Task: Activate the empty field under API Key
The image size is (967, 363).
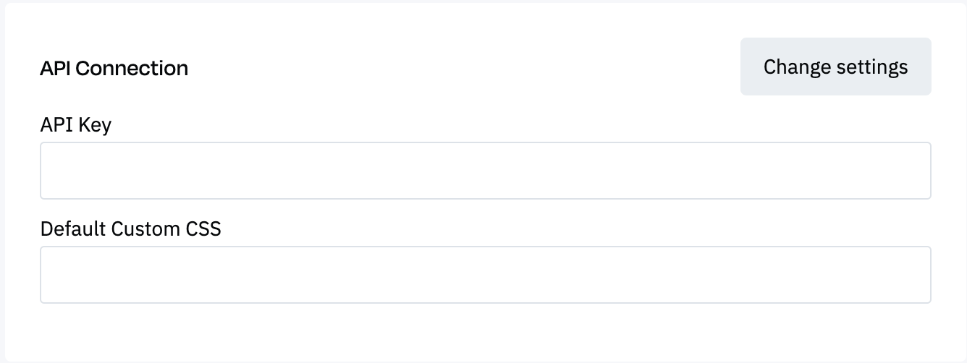Action: coord(485,171)
